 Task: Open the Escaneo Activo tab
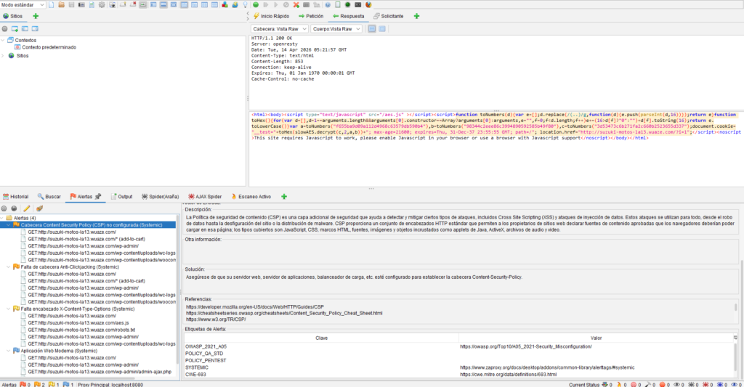point(251,196)
